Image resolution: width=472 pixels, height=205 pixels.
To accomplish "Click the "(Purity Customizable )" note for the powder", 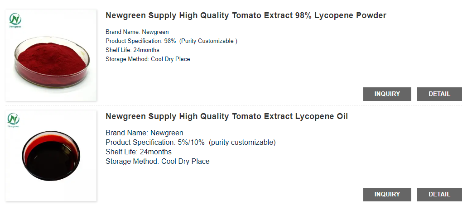I will click(208, 41).
